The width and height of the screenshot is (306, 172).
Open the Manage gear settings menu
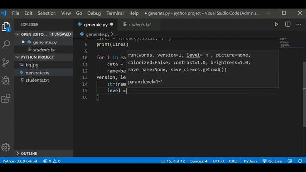point(6,147)
